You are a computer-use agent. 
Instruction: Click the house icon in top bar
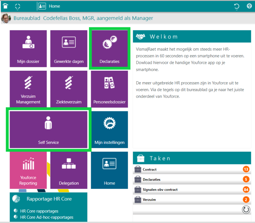(6, 6)
